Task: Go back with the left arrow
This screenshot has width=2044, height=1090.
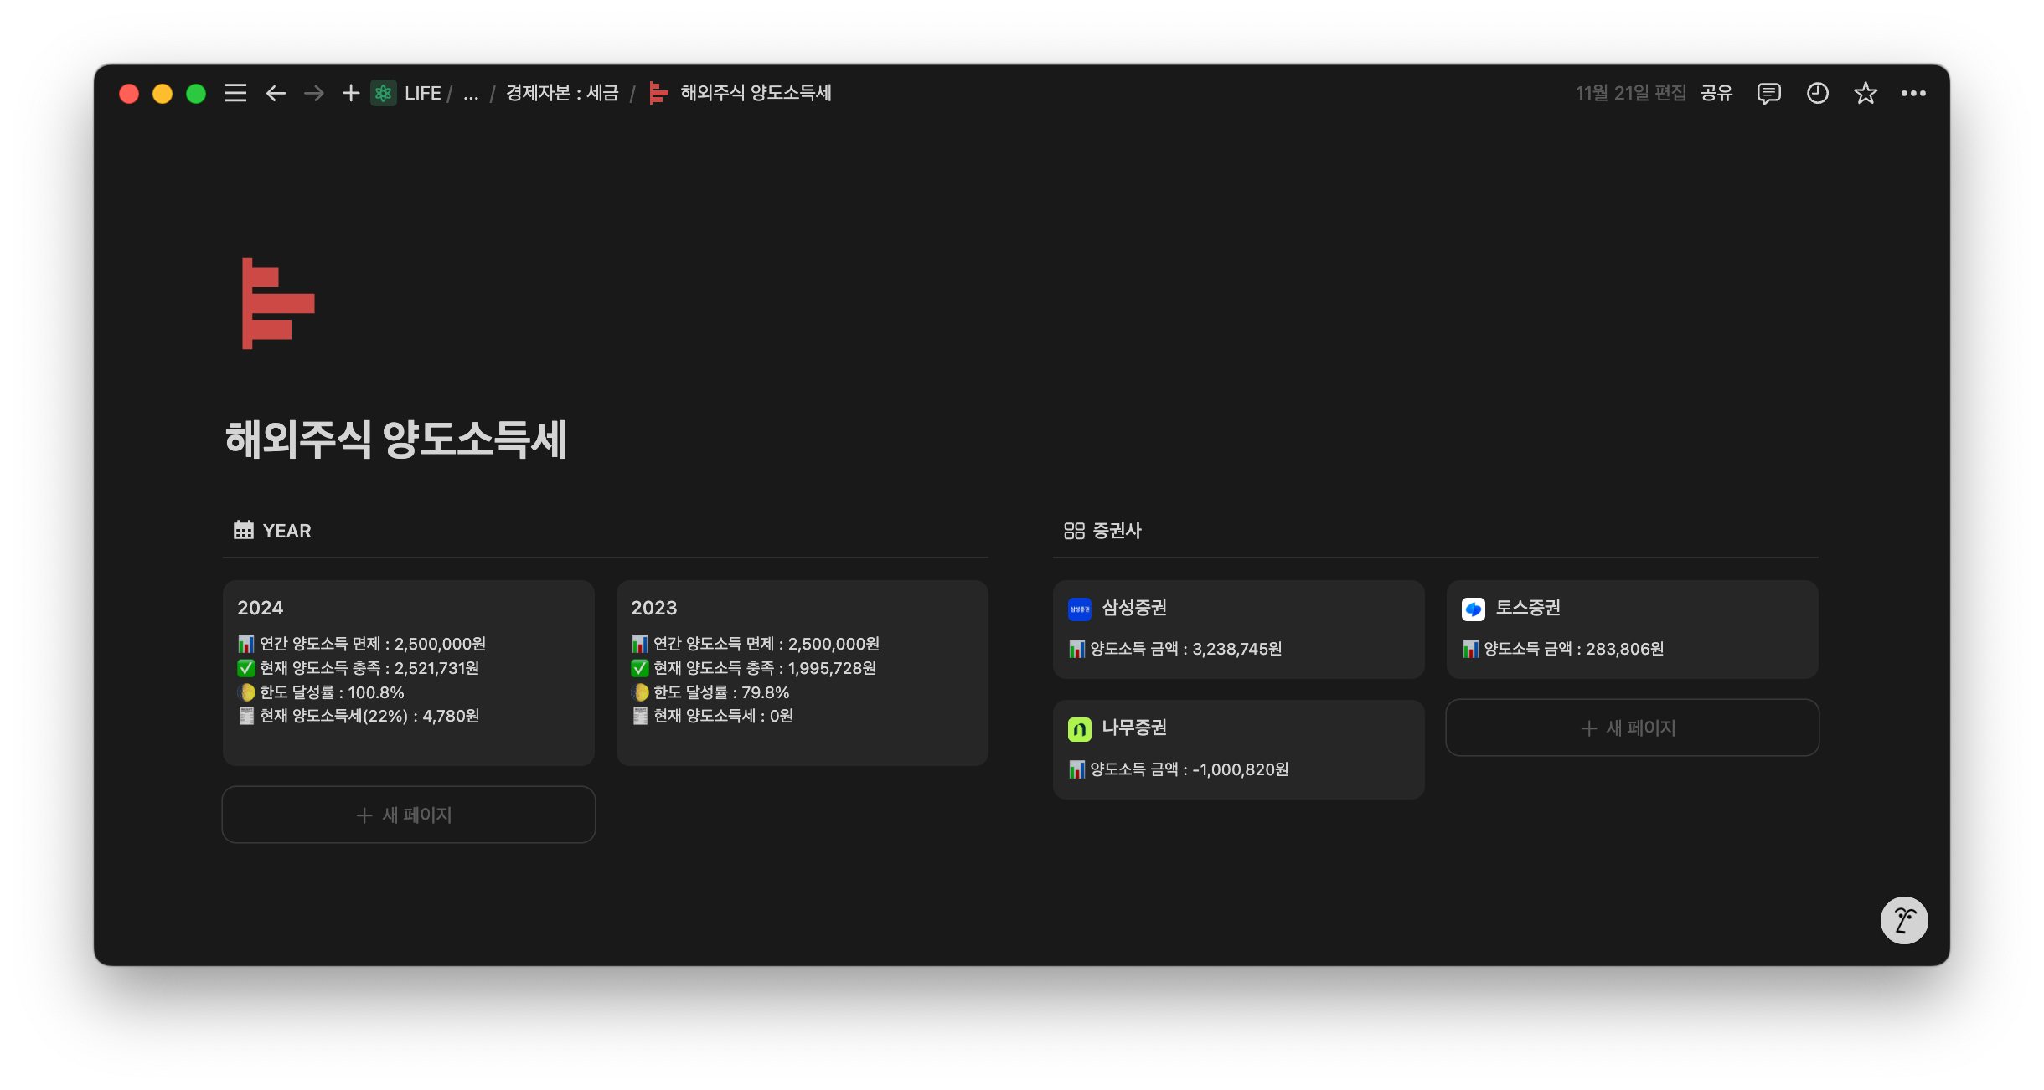Action: (x=276, y=93)
